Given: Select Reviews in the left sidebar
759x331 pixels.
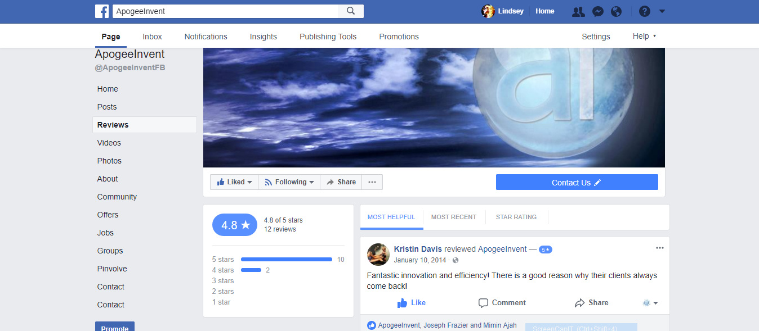Looking at the screenshot, I should pos(144,125).
